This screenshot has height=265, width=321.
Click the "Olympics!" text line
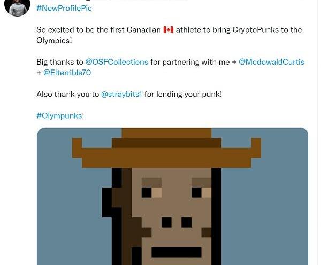[x=54, y=41]
